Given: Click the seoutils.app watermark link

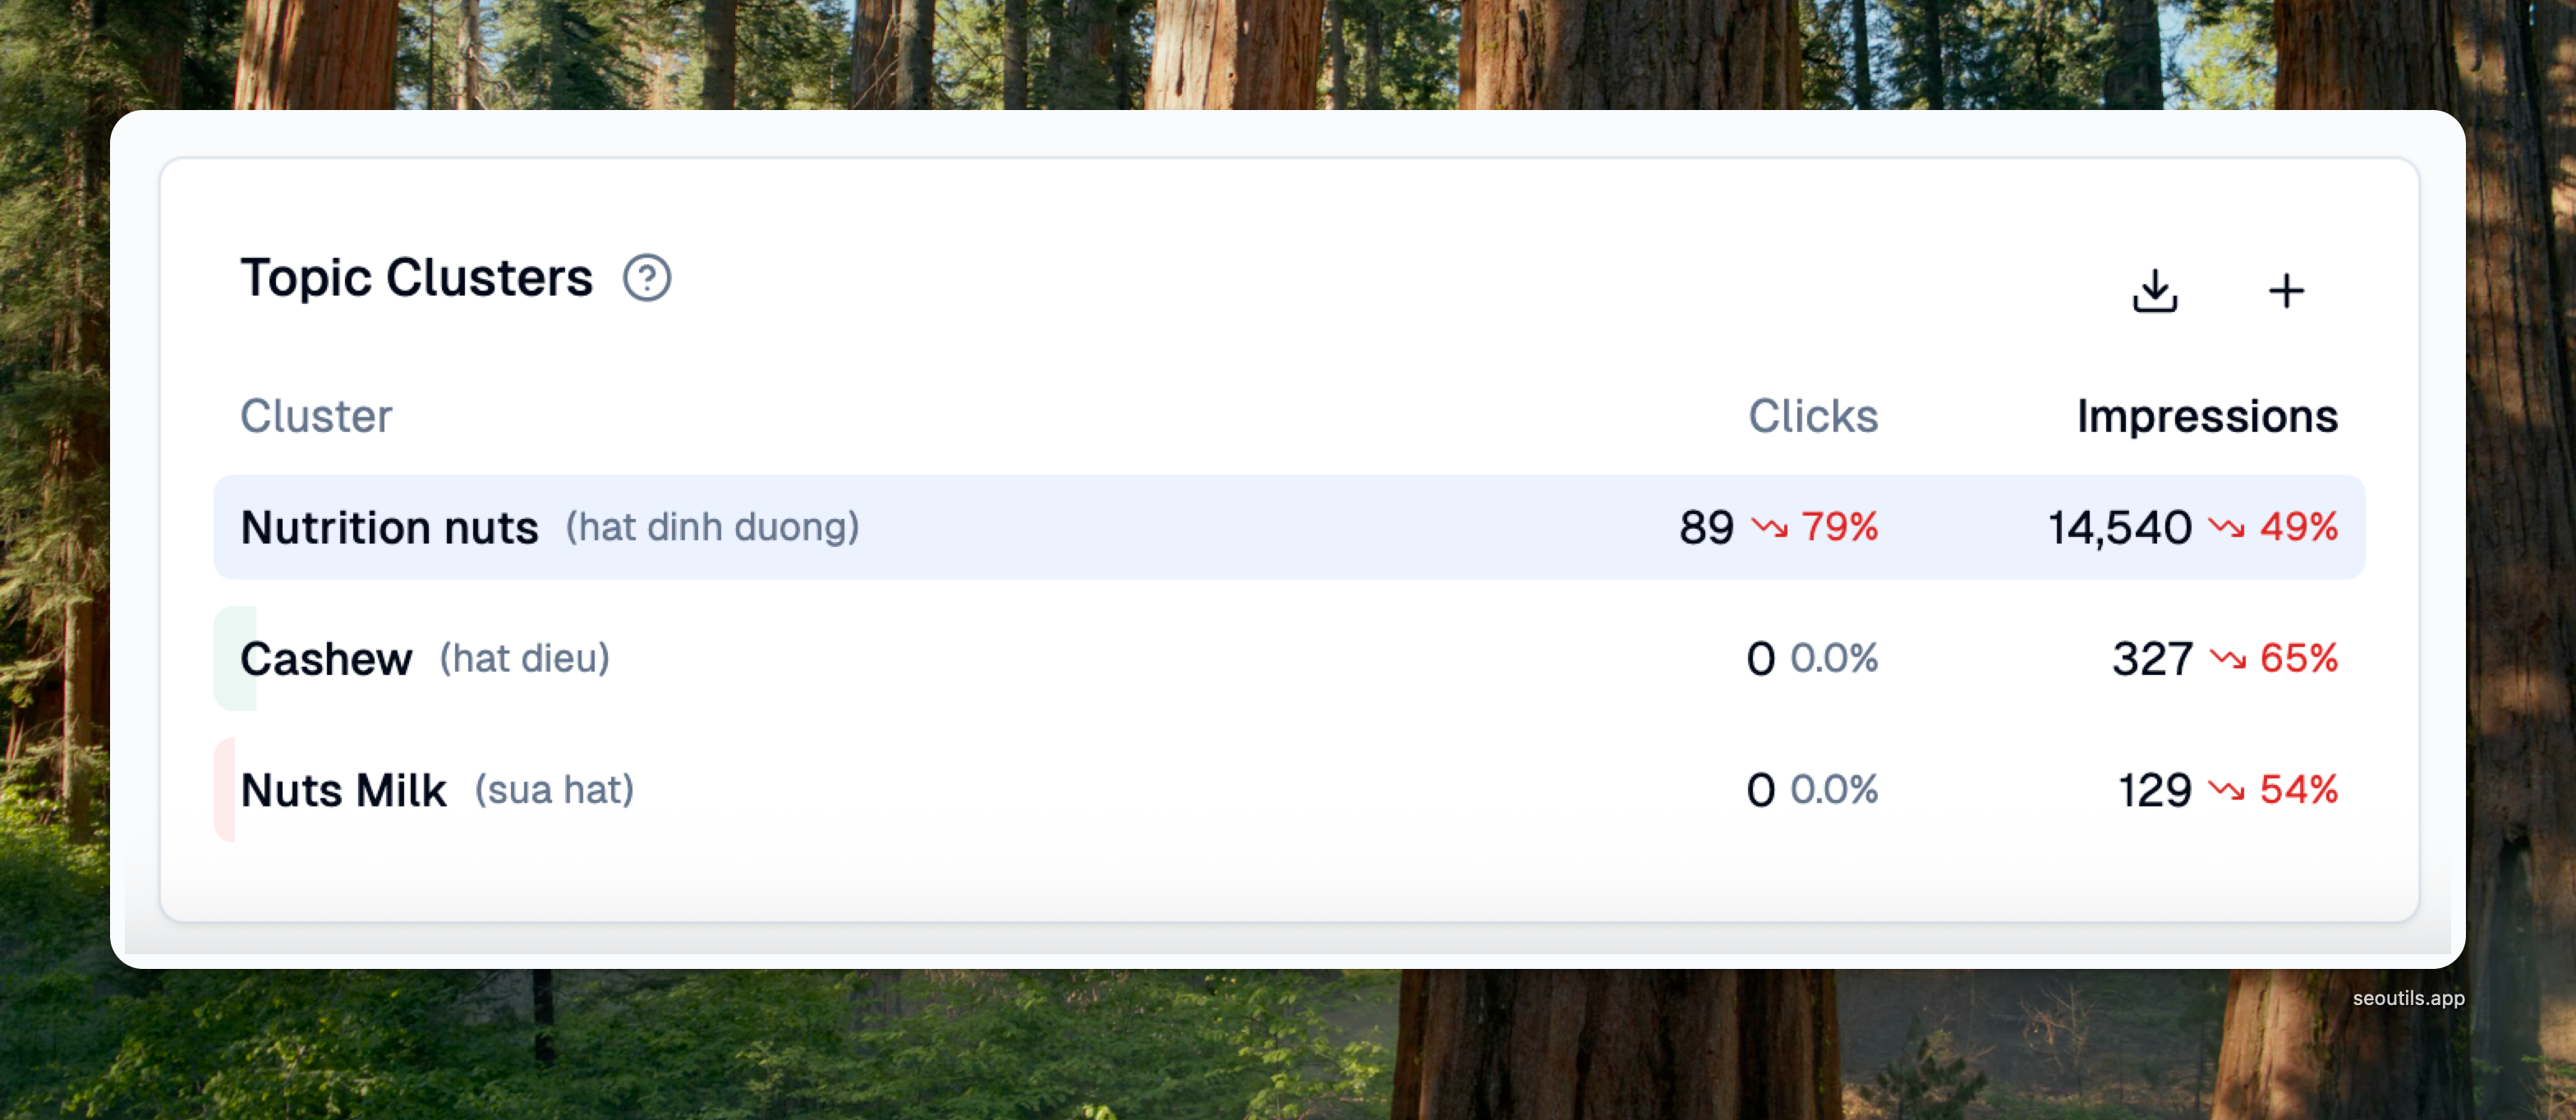Looking at the screenshot, I should [2408, 998].
